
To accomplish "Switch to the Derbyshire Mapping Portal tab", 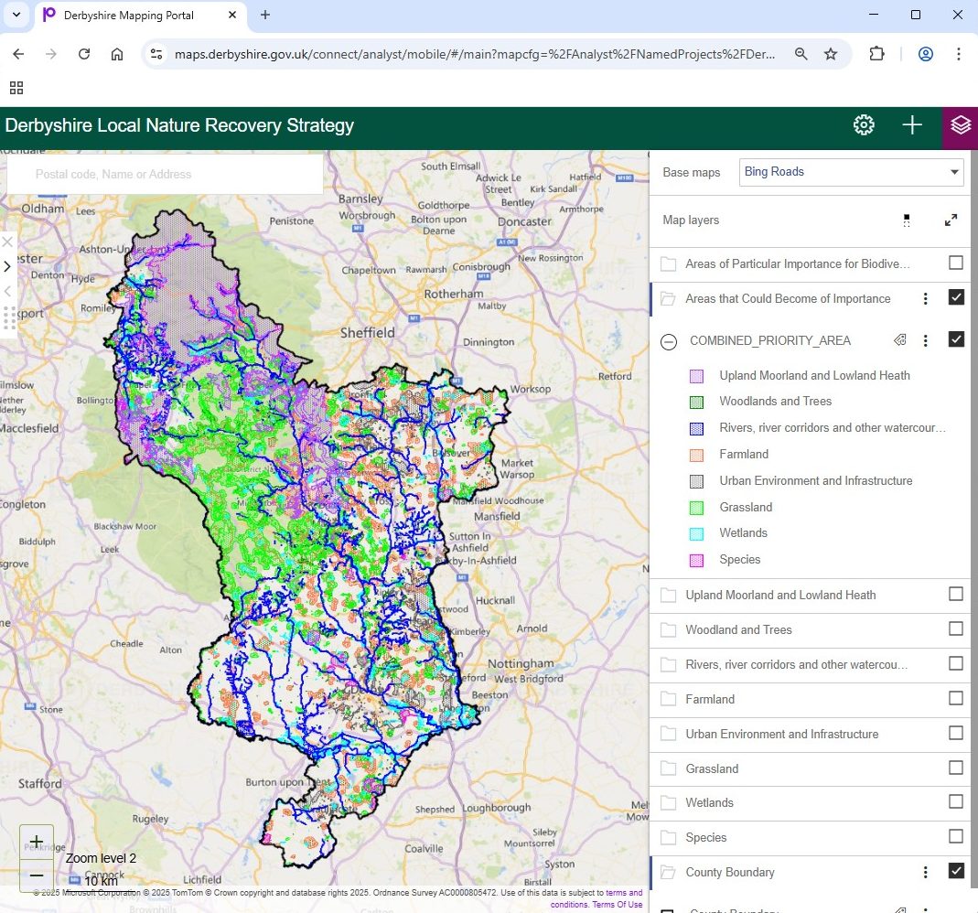I will click(x=128, y=16).
